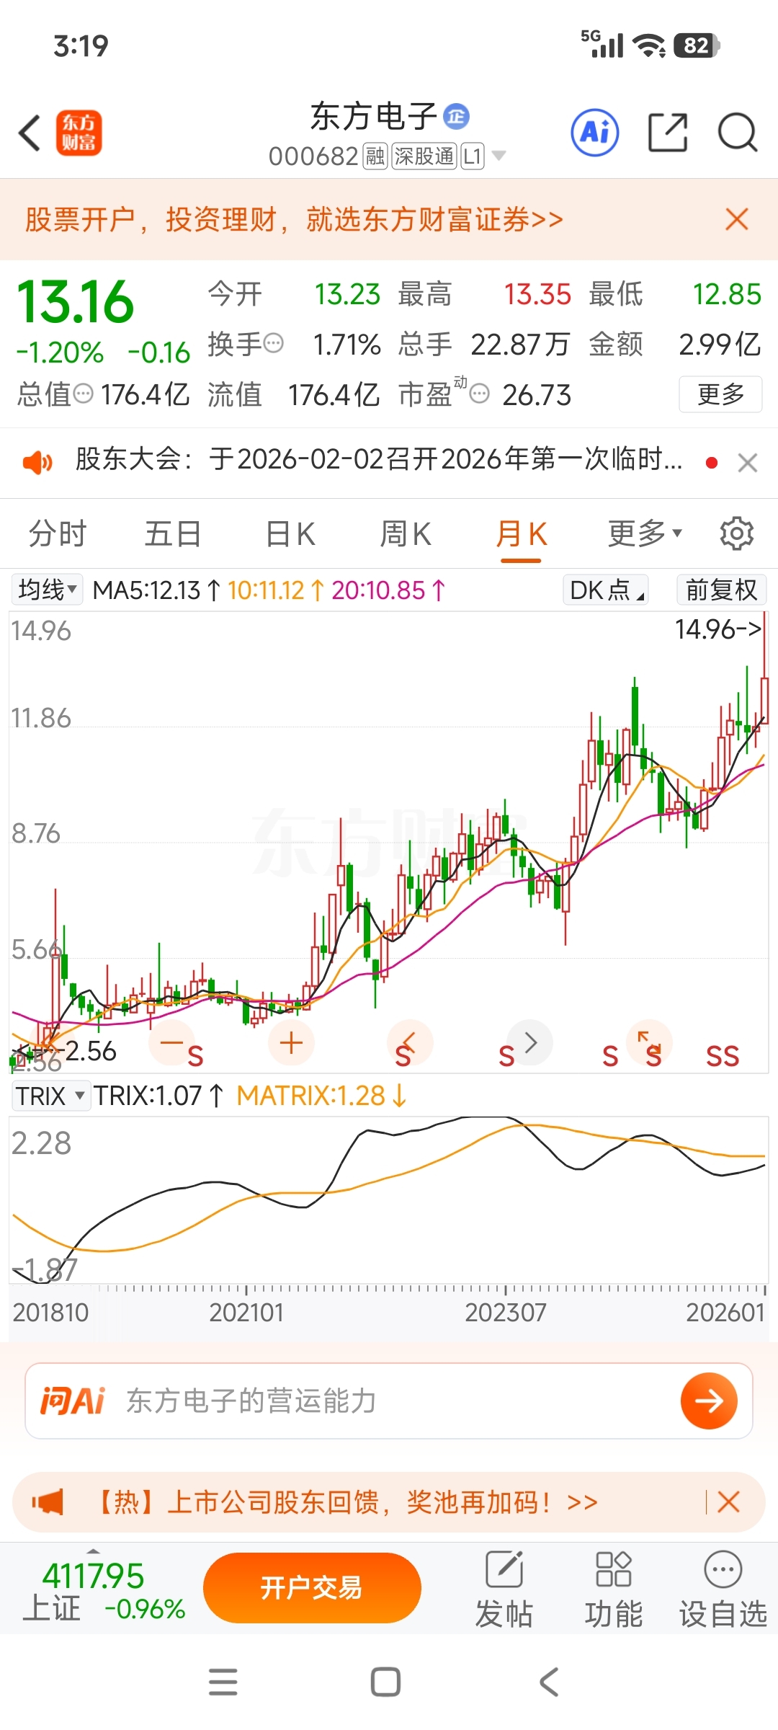The width and height of the screenshot is (778, 1730).
Task: Toggle the DK点 option
Action: [x=605, y=590]
